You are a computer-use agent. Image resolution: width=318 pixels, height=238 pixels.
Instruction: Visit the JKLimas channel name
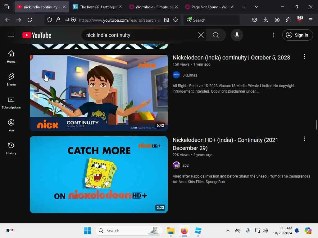coord(190,75)
